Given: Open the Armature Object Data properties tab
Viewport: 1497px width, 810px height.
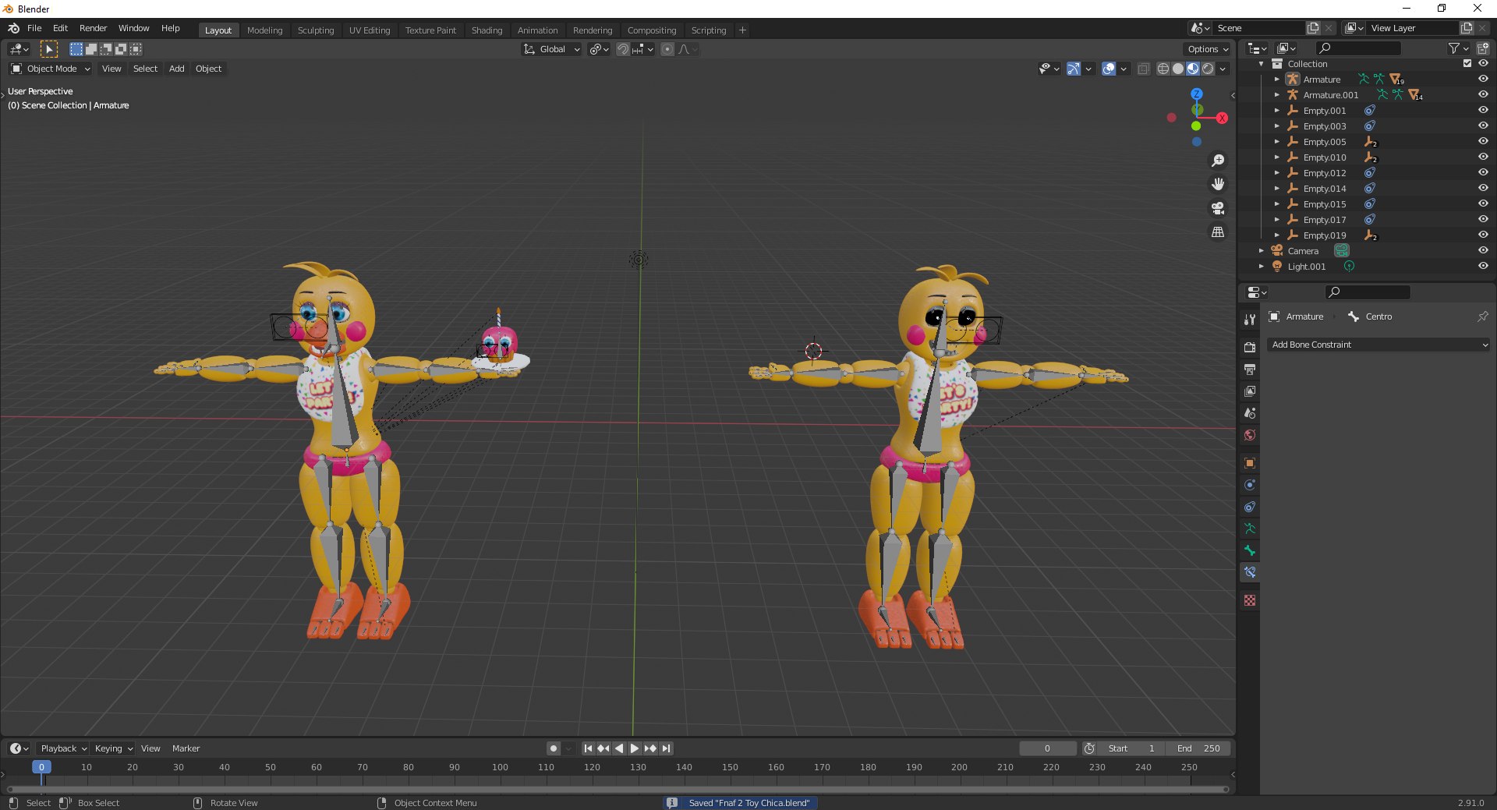Looking at the screenshot, I should coord(1250,528).
